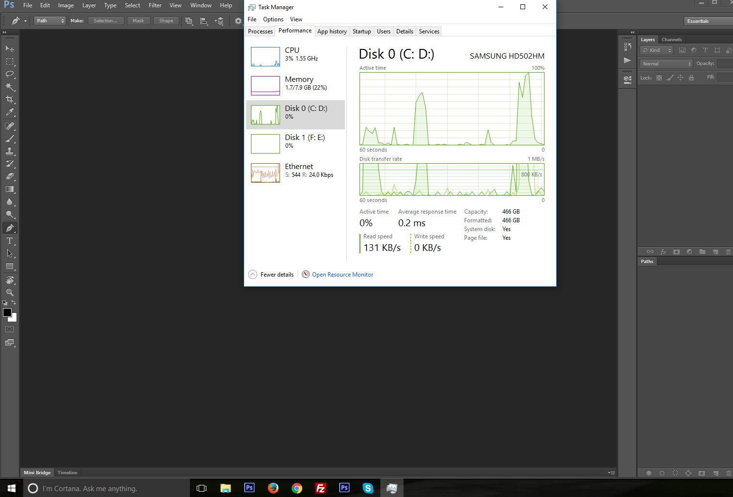Click the Selection... button
733x497 pixels.
pyautogui.click(x=106, y=21)
